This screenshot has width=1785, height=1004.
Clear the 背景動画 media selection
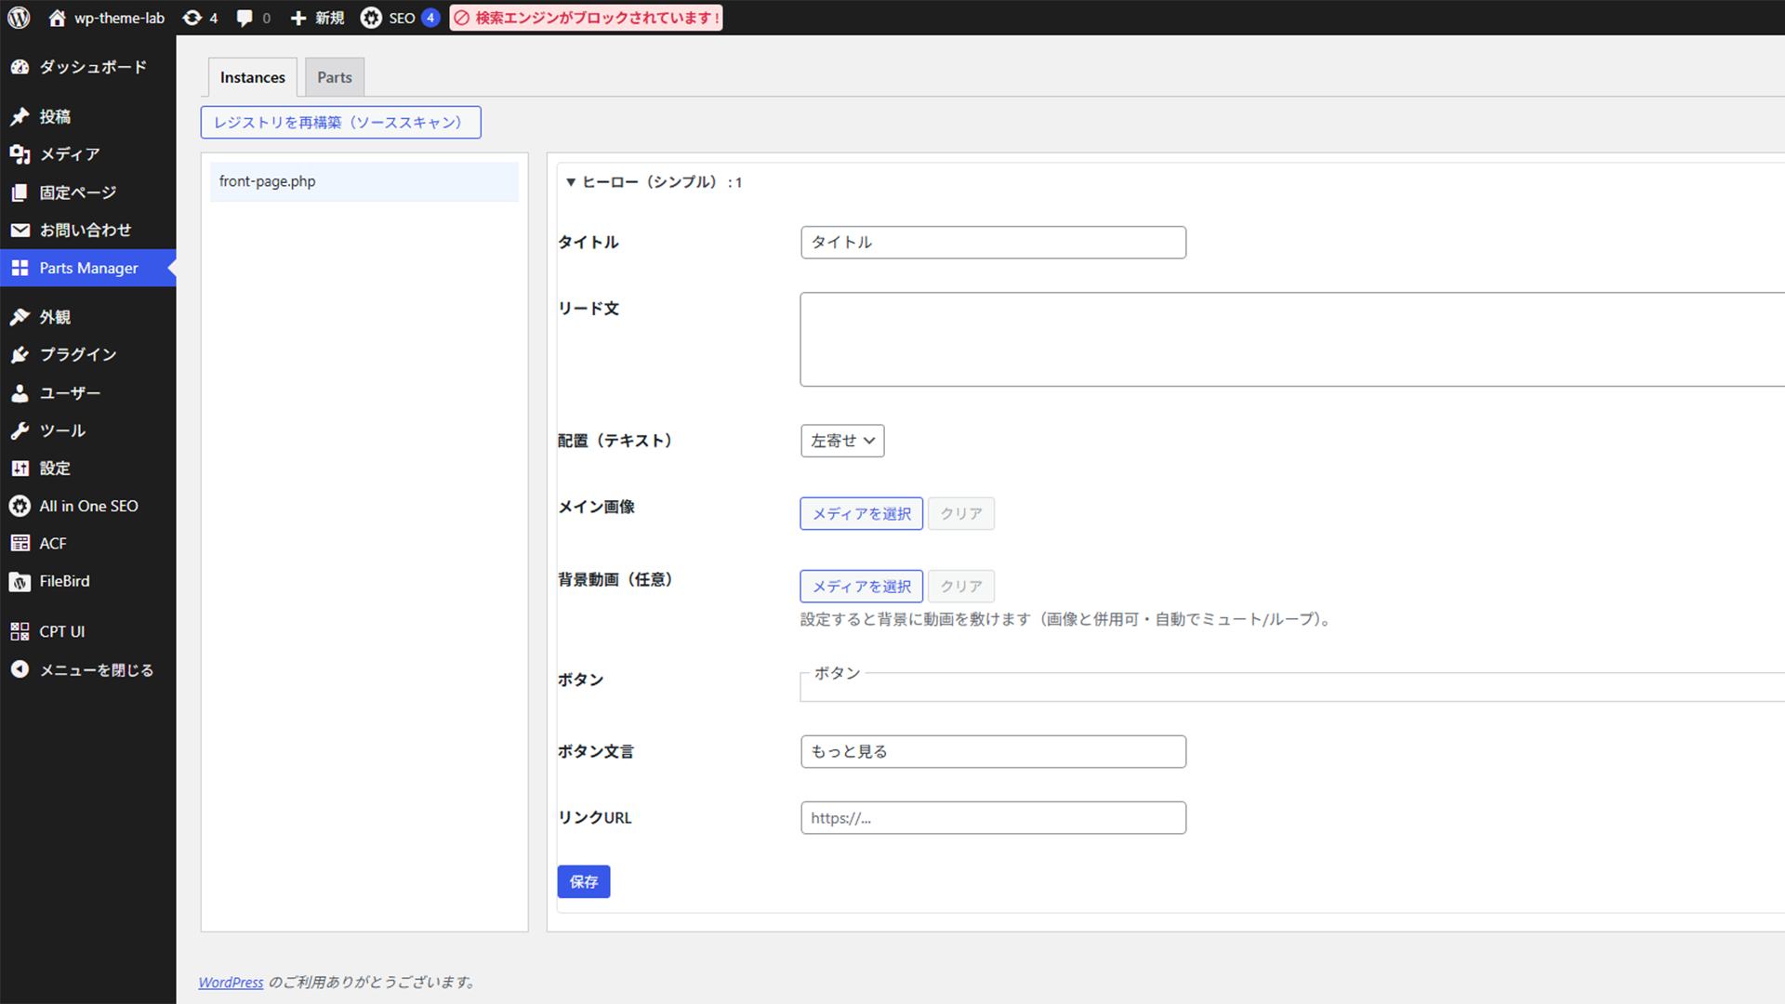coord(960,587)
